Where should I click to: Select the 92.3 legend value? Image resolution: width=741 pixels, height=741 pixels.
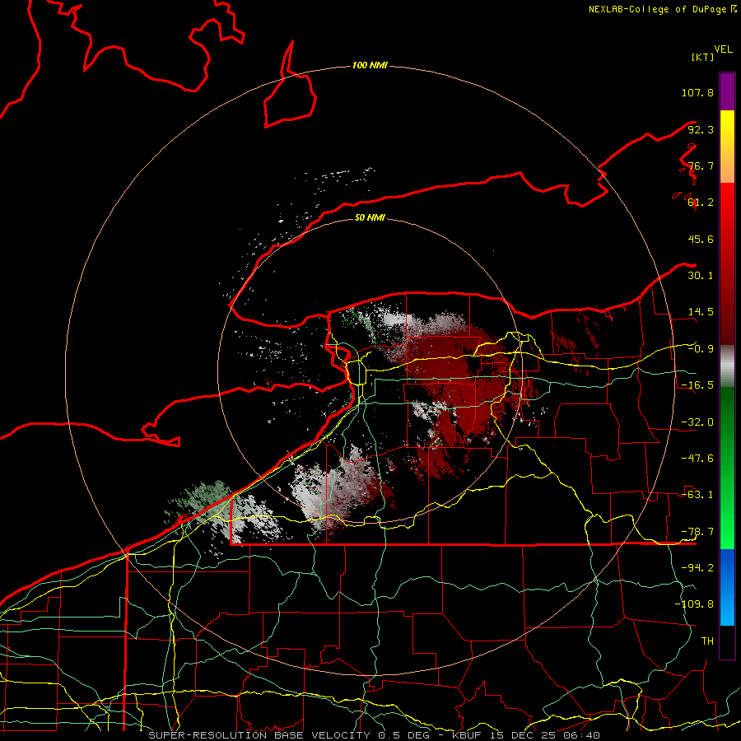pos(701,129)
